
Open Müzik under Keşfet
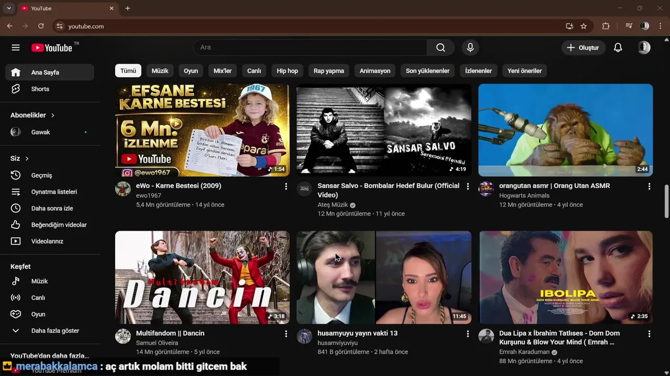pyautogui.click(x=50, y=281)
